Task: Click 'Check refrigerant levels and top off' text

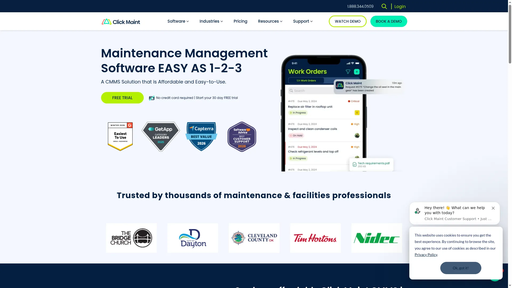Action: click(313, 151)
